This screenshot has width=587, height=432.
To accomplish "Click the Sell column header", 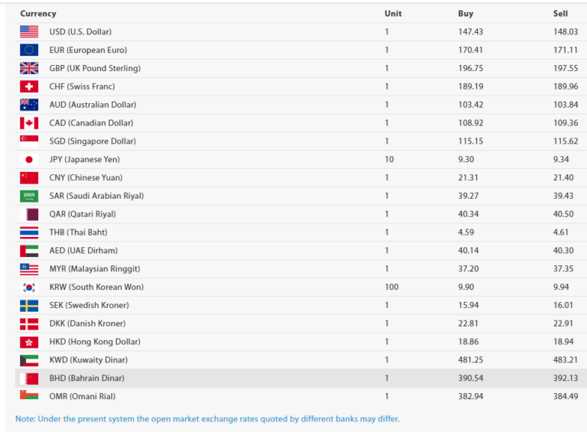I will point(560,14).
